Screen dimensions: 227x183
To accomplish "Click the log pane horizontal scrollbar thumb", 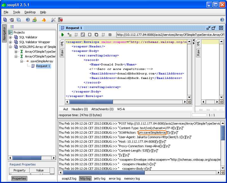I will pyautogui.click(x=104, y=173).
